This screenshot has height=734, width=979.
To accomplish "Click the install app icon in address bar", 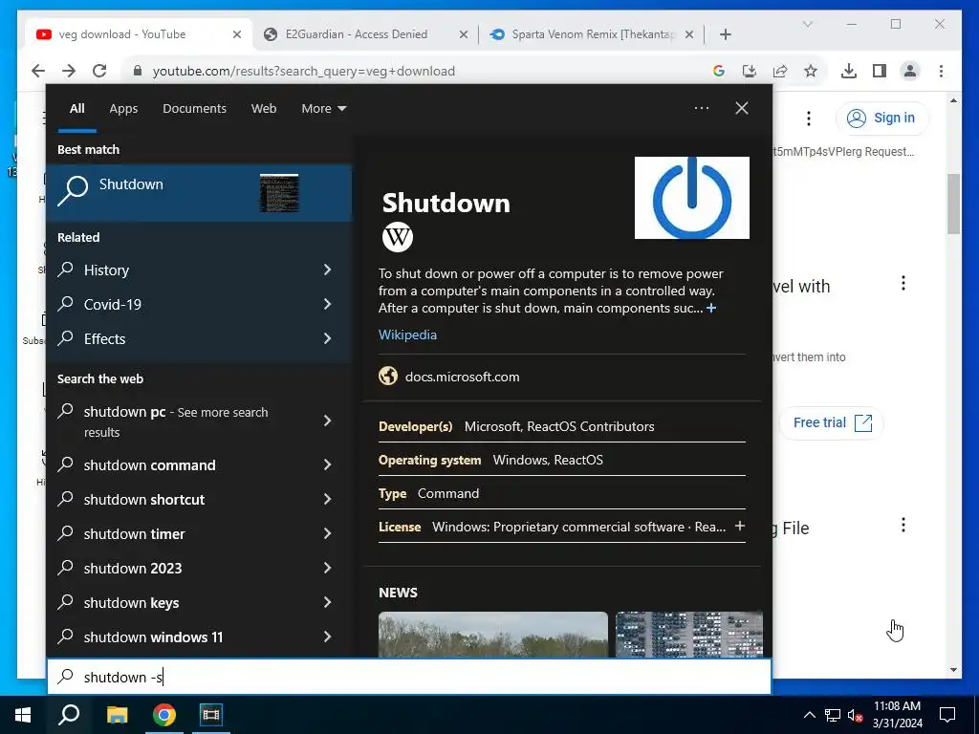I will tap(750, 71).
